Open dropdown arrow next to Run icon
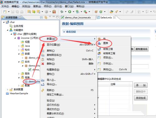This screenshot has height=118, width=156. coord(73,12)
